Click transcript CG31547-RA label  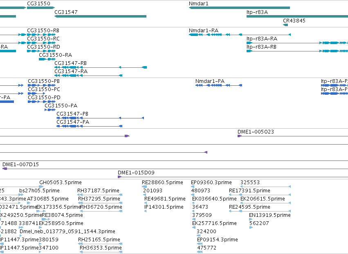(x=71, y=71)
